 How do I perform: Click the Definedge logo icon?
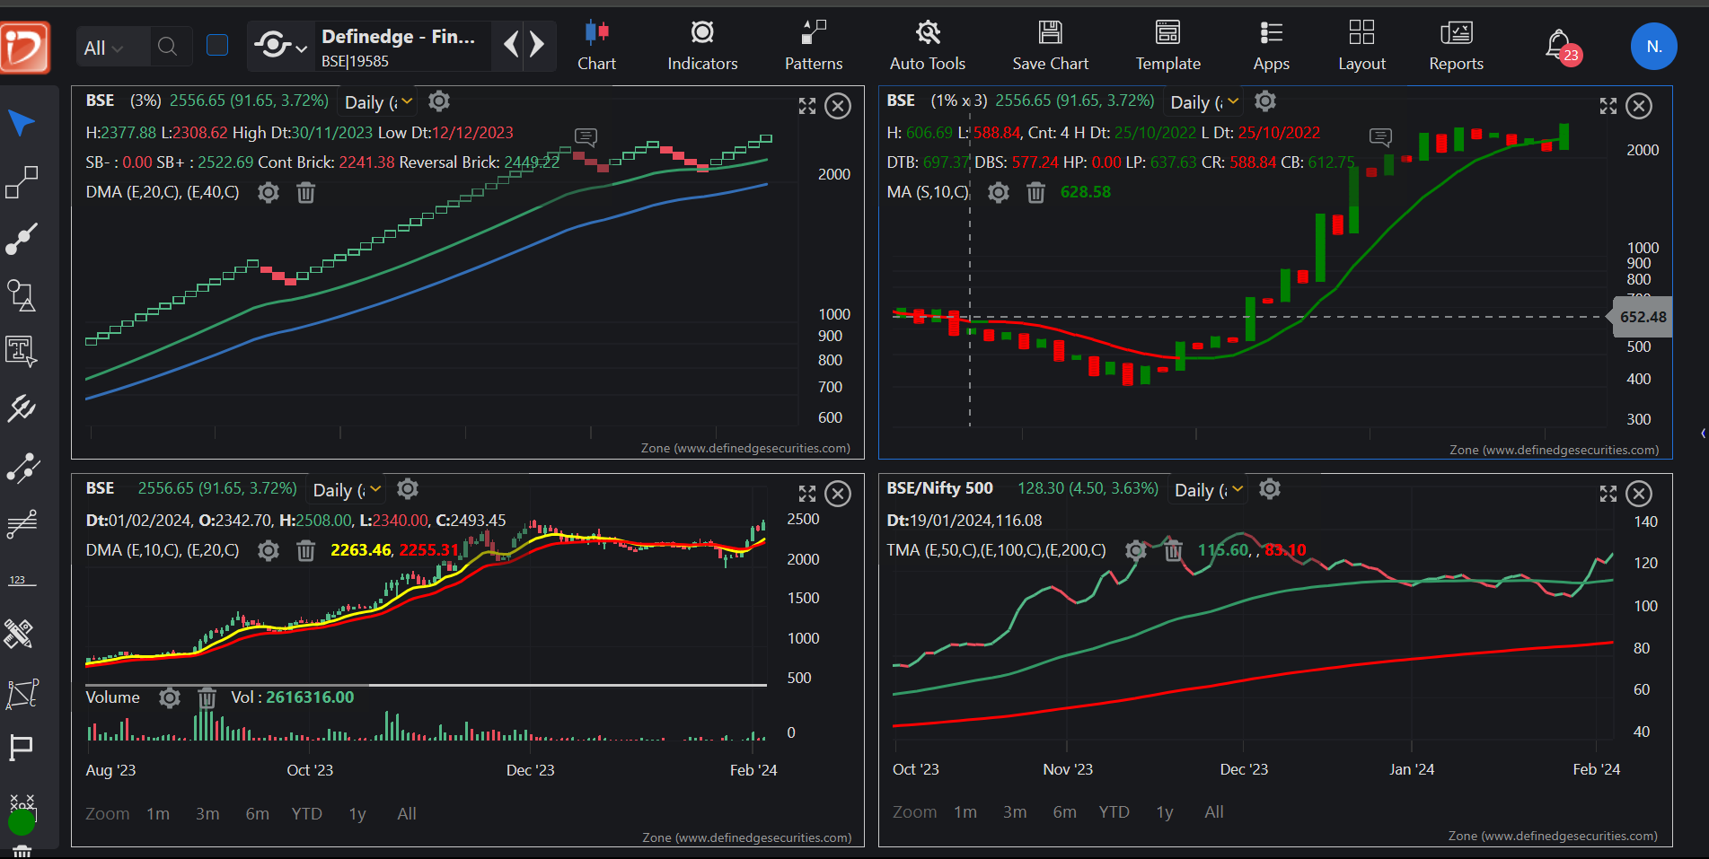[x=25, y=47]
